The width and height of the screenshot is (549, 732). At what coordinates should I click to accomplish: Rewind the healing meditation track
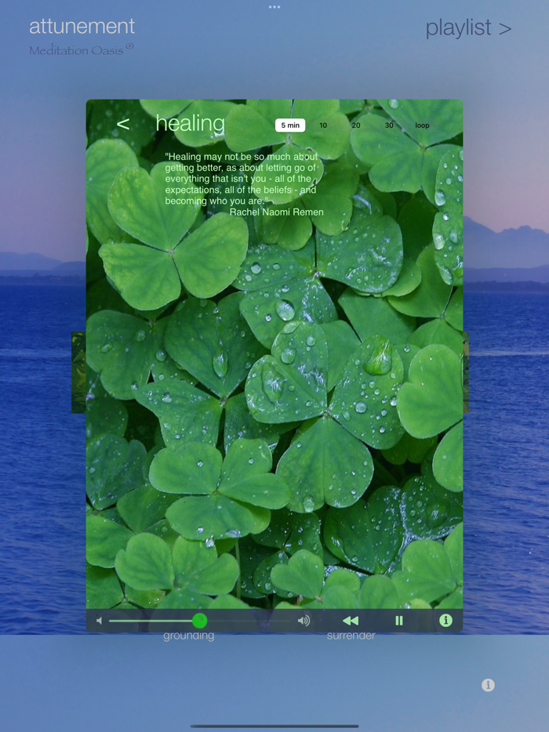(x=351, y=621)
